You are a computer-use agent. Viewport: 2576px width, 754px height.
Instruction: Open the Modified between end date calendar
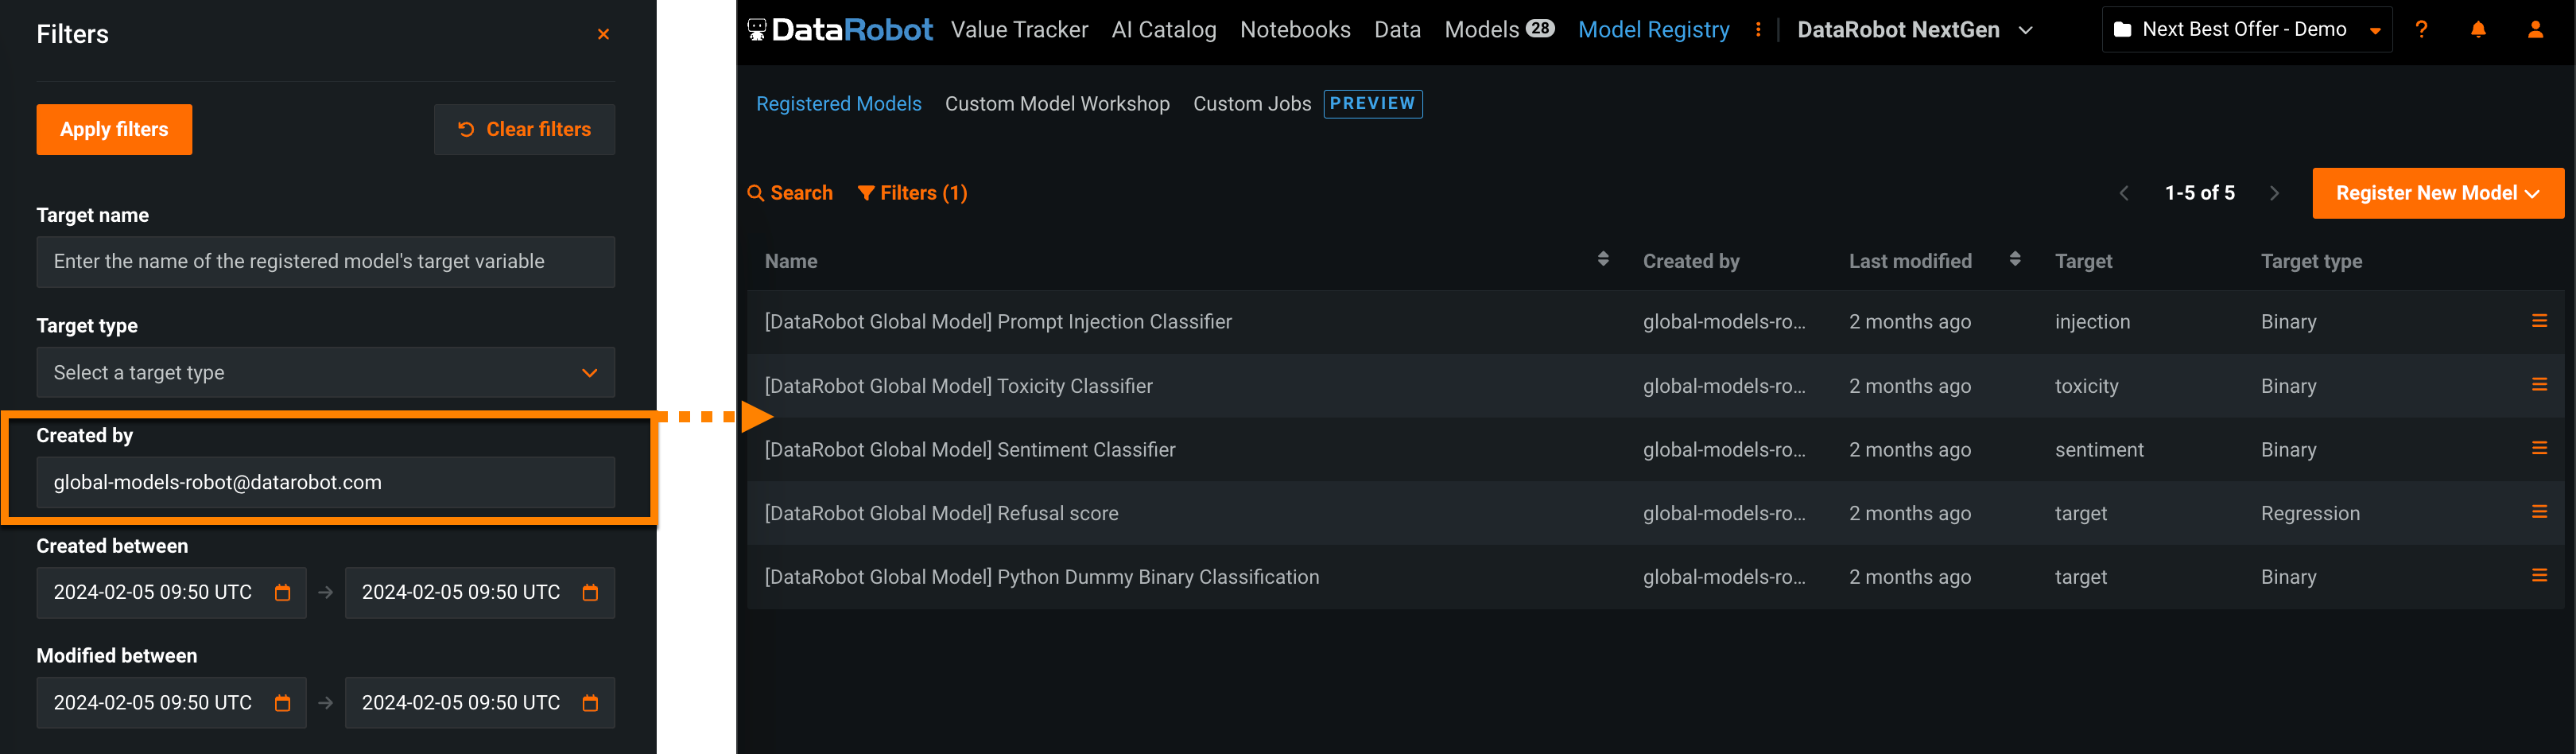[591, 703]
